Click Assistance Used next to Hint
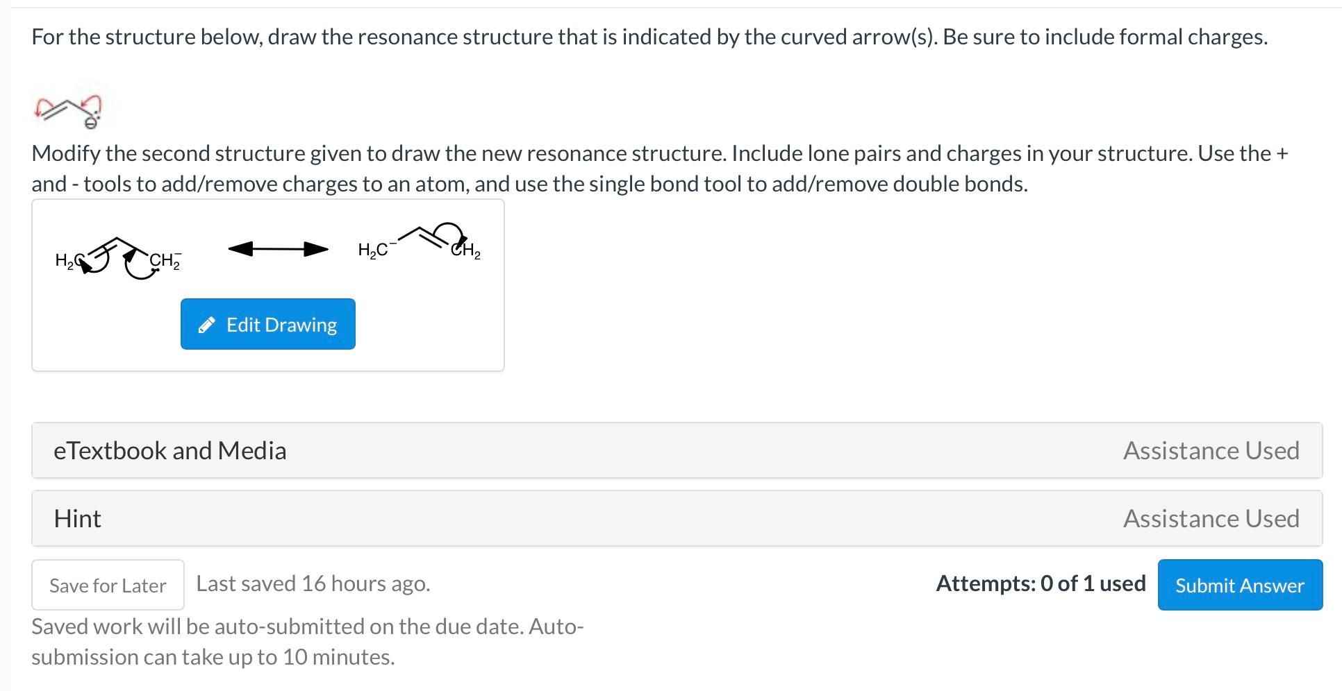1342x691 pixels. [x=1211, y=518]
